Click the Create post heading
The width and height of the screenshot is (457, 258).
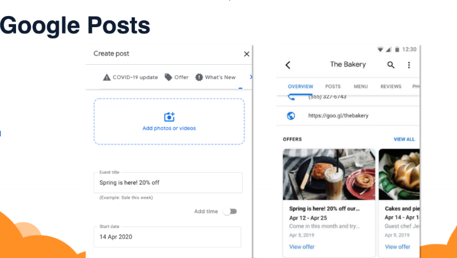pyautogui.click(x=111, y=54)
